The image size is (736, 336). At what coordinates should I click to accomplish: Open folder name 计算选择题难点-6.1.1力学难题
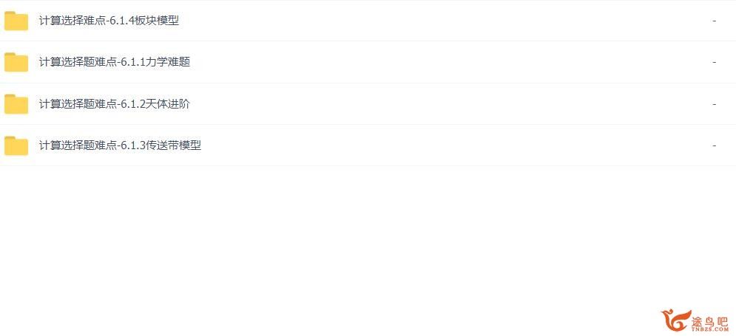pyautogui.click(x=115, y=62)
